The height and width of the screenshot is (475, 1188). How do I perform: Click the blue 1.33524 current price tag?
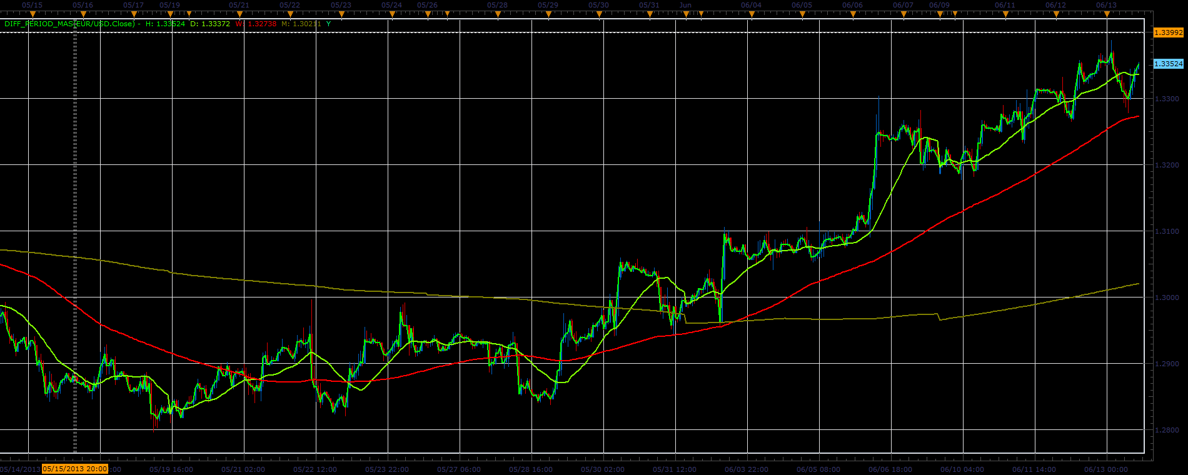1168,64
